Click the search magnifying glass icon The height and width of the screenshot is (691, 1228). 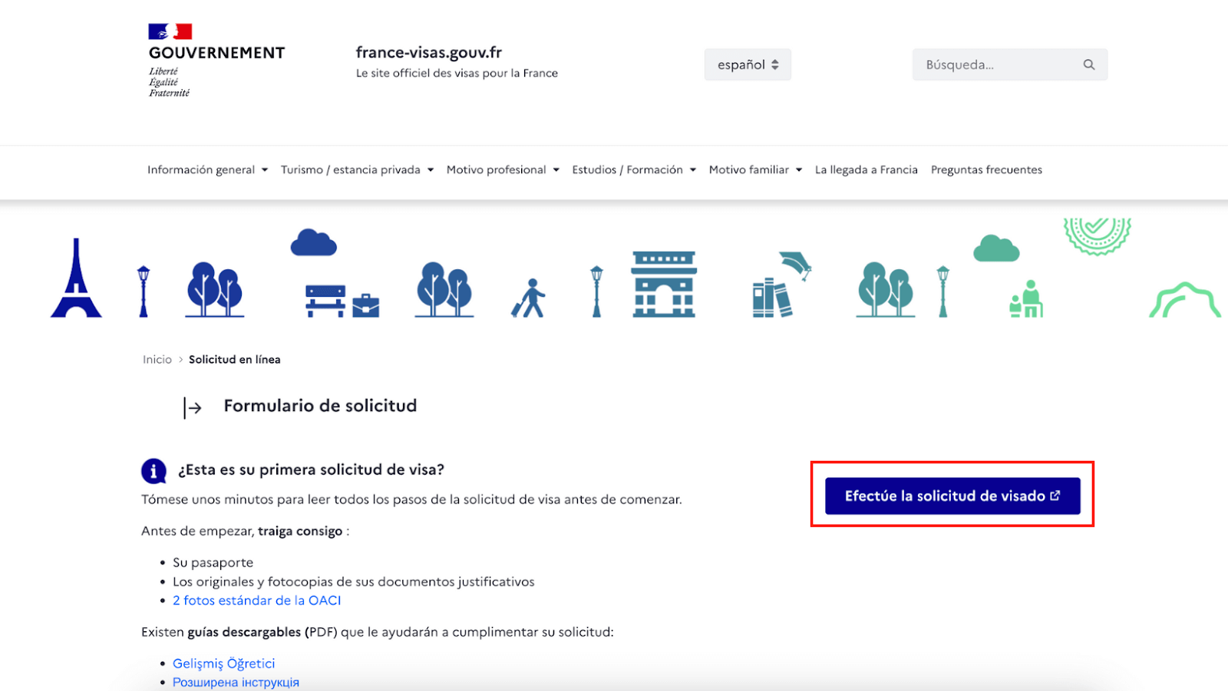pyautogui.click(x=1088, y=65)
